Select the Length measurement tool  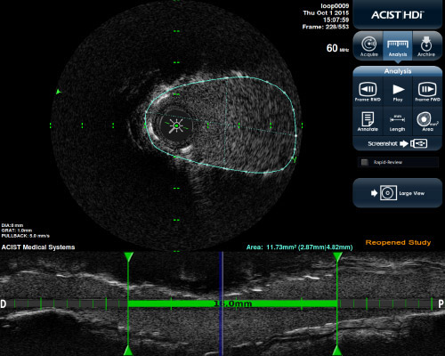(x=398, y=123)
